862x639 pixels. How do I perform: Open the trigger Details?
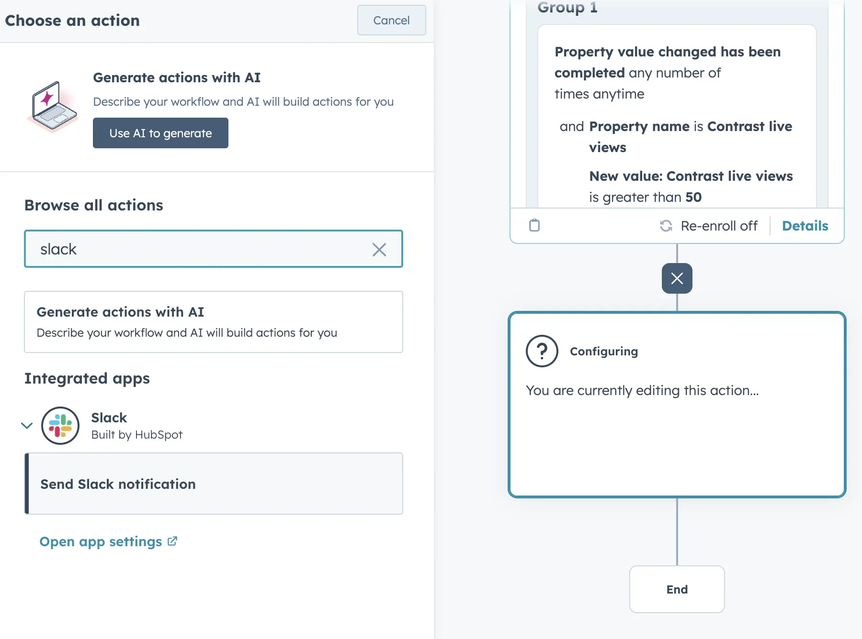(805, 225)
